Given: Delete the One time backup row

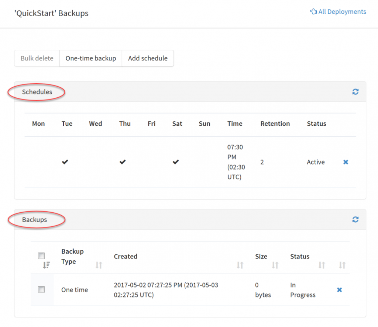Looking at the screenshot, I should point(339,290).
